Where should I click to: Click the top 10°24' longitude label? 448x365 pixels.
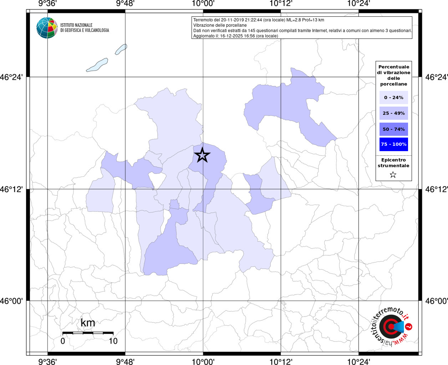pos(358,4)
